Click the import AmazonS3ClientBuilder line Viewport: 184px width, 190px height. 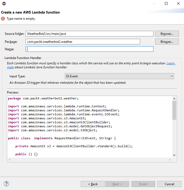59,122
